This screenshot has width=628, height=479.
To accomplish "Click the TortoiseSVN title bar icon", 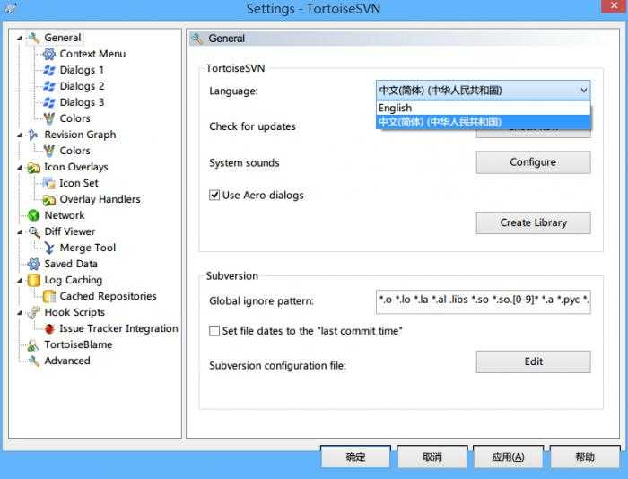I will coord(10,8).
